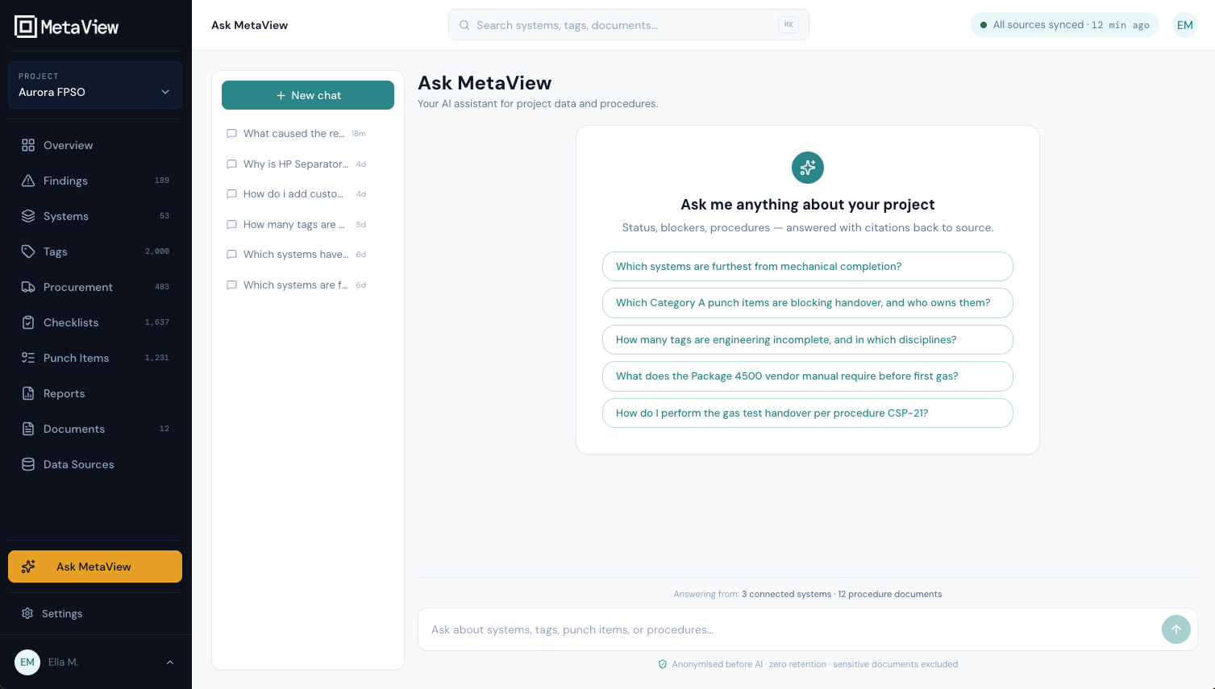Click the Tags label icon
The image size is (1215, 689).
(28, 251)
